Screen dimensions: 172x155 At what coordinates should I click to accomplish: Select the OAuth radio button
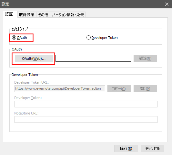[19, 38]
